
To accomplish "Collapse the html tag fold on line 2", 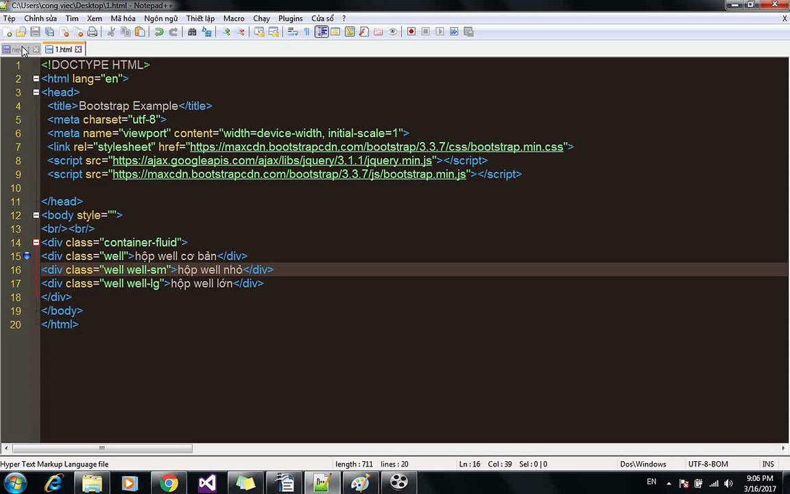I will [36, 79].
